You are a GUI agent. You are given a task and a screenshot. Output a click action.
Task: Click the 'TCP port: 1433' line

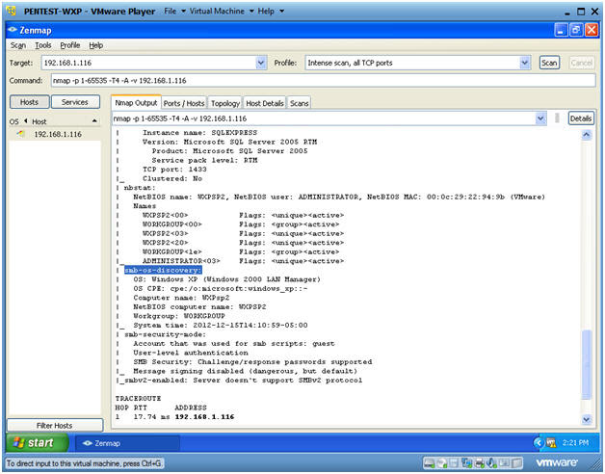coord(174,169)
